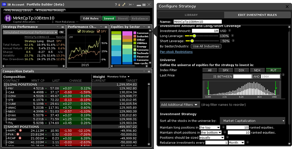Switch to the LIBRARY tab

pyautogui.click(x=191, y=15)
